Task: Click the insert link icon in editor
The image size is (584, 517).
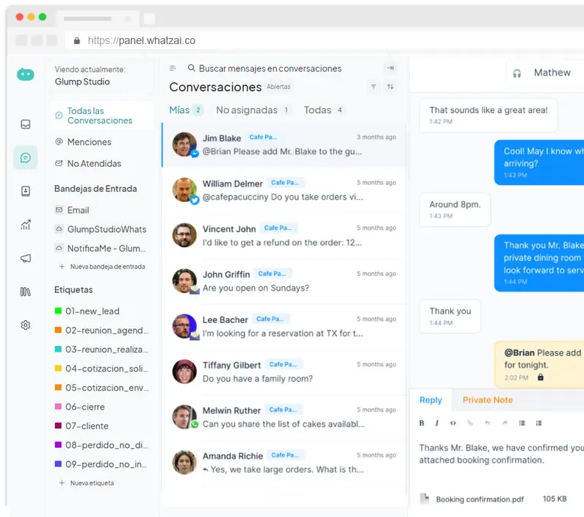Action: 470,423
